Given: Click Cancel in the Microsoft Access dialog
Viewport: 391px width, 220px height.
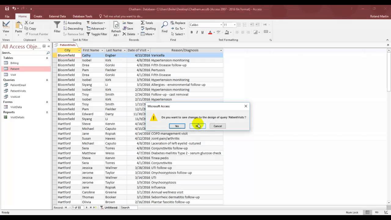Looking at the screenshot, I should point(217,126).
